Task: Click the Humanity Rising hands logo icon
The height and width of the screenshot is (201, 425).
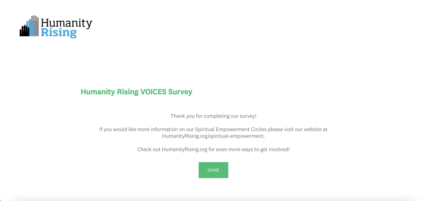Action: pyautogui.click(x=29, y=26)
